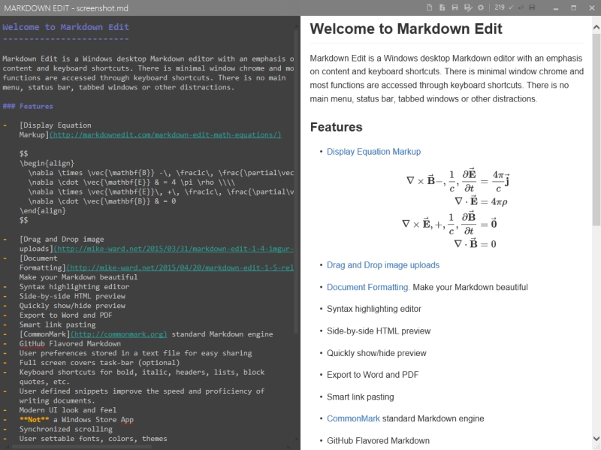The image size is (601, 450).
Task: Toggle auto save with the dark floppy icon
Action: (x=532, y=8)
